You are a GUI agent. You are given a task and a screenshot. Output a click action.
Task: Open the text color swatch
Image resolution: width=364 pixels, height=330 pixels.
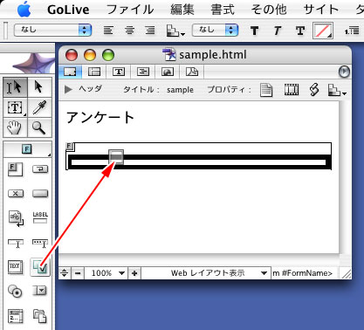pyautogui.click(x=323, y=31)
